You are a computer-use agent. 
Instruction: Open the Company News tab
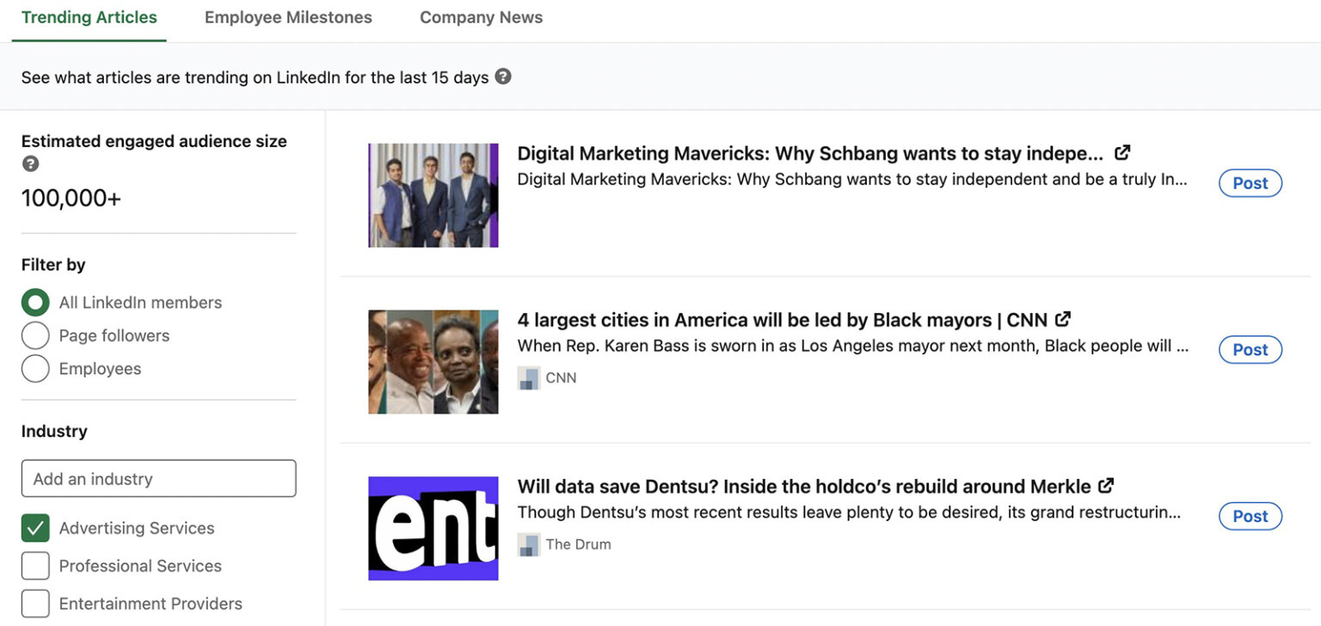481,17
